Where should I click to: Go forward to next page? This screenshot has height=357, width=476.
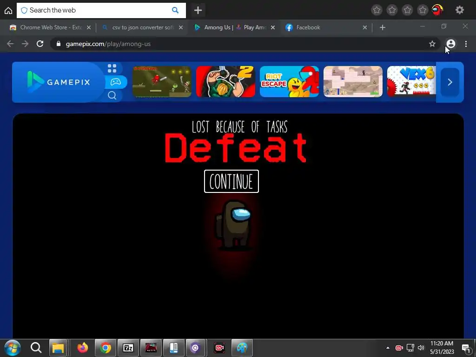(x=25, y=44)
